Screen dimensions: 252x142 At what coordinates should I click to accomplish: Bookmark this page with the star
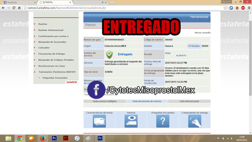pyautogui.click(x=225, y=8)
